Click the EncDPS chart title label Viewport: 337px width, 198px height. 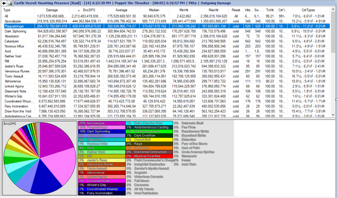coord(9,124)
